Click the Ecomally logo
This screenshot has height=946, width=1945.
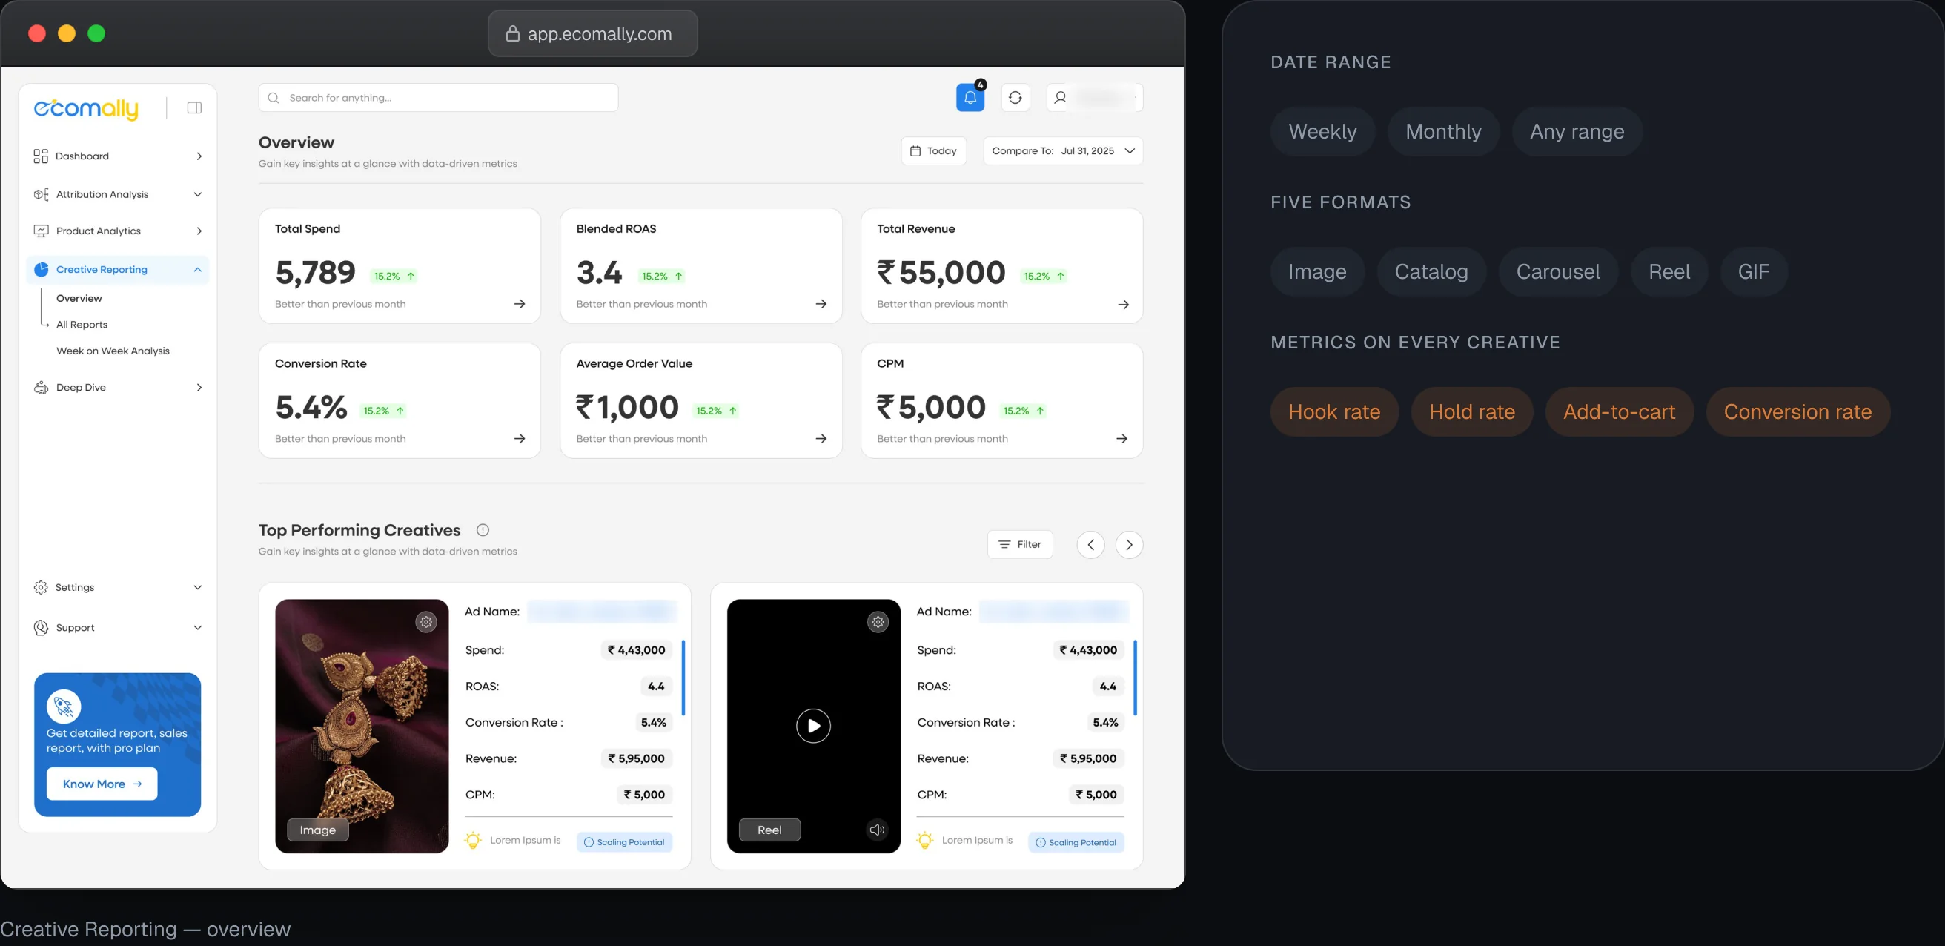(x=86, y=109)
